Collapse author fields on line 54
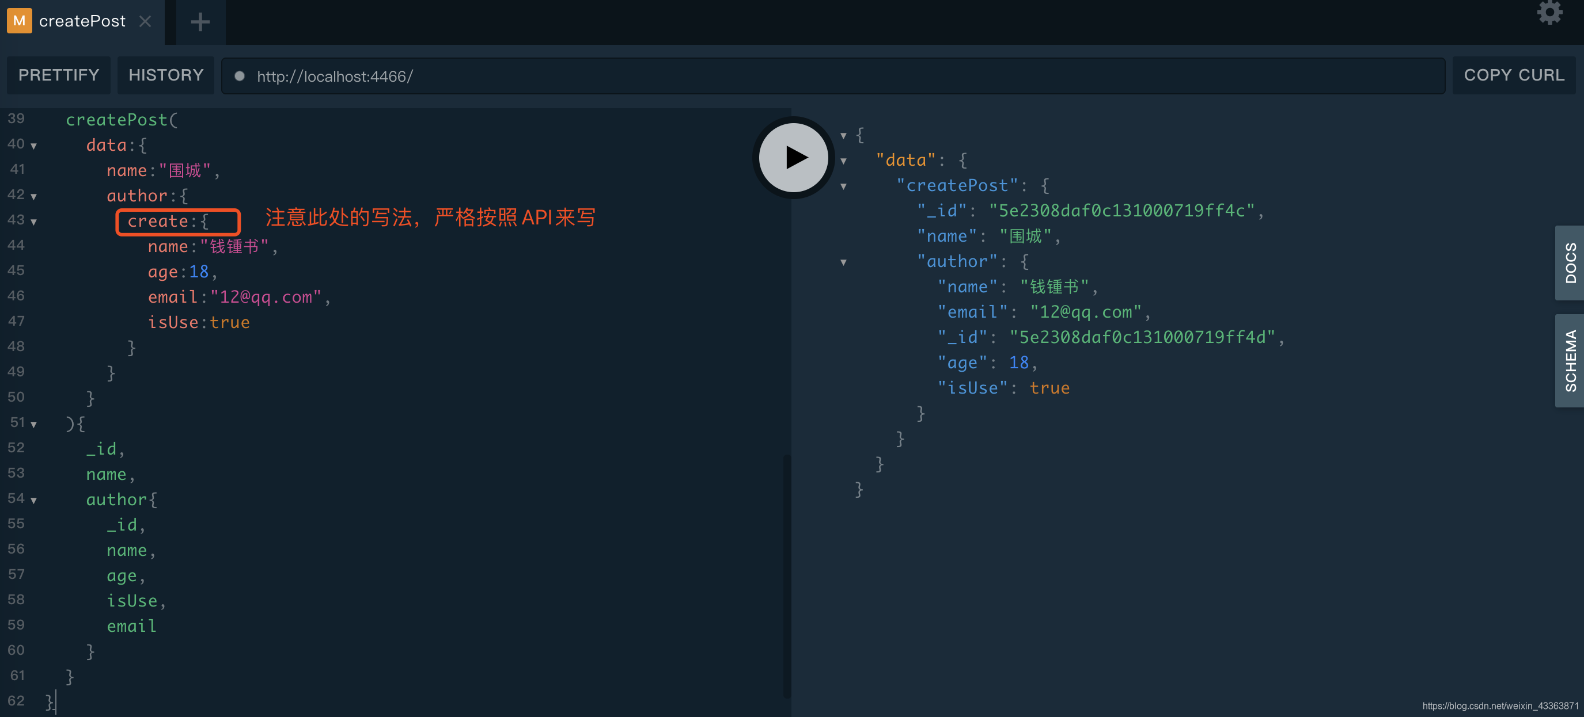The width and height of the screenshot is (1584, 717). (34, 500)
